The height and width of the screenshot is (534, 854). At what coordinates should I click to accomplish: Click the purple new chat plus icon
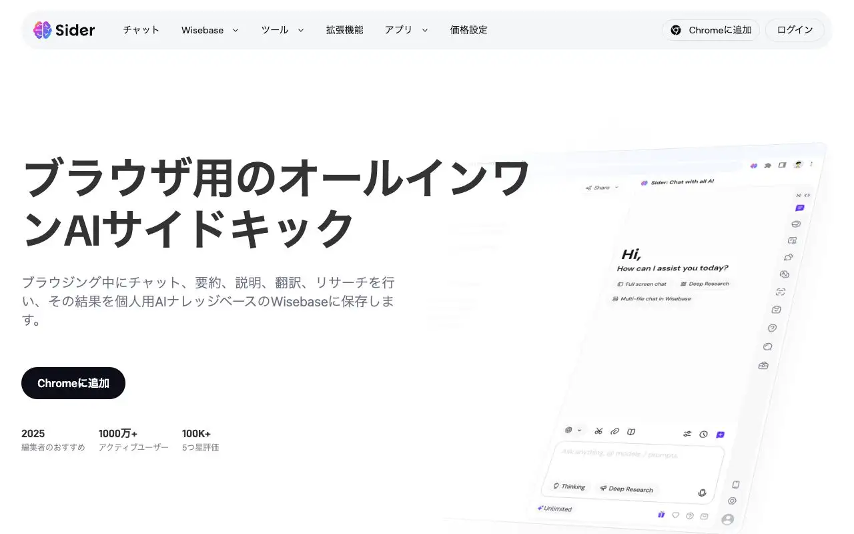[720, 435]
